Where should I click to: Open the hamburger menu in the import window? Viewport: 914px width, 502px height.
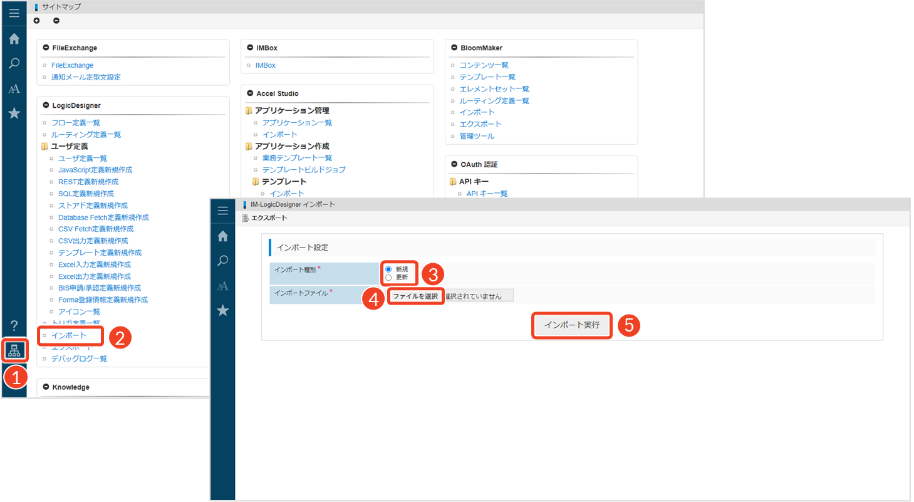click(x=222, y=211)
